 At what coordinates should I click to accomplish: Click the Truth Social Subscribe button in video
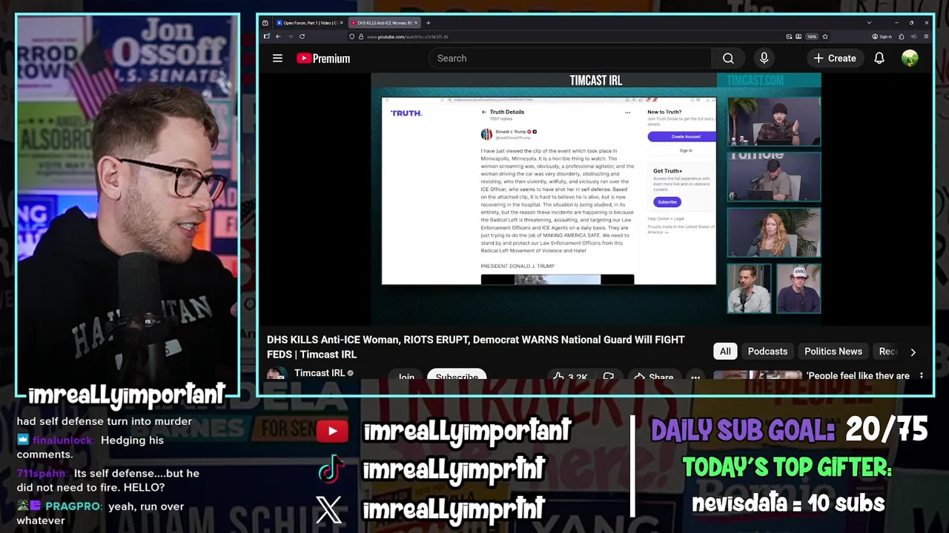click(667, 202)
